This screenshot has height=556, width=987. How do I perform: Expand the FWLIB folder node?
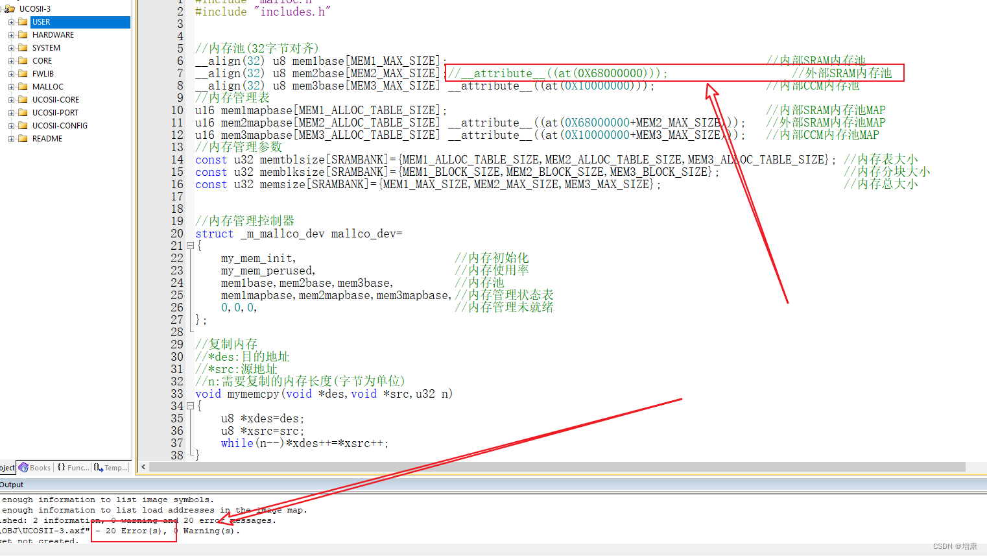11,74
